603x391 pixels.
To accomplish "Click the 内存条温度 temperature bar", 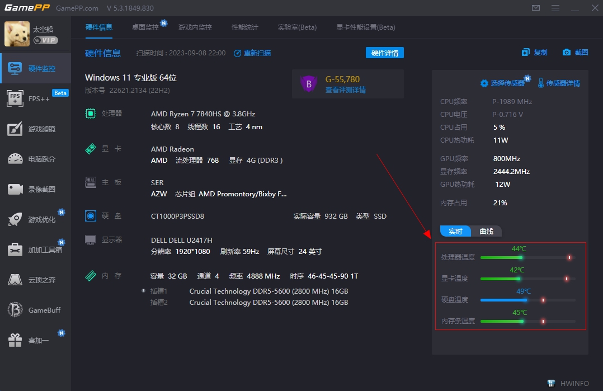I will [x=527, y=321].
